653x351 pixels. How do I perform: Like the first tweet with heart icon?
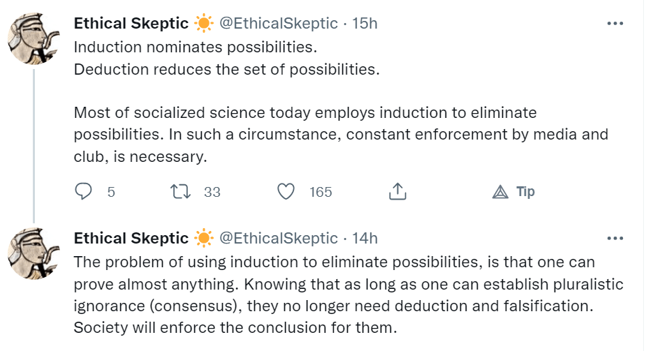tap(286, 191)
